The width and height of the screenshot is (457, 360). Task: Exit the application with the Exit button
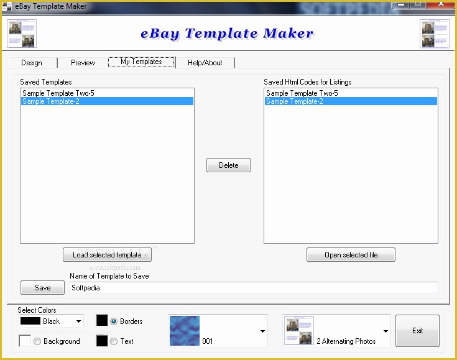pos(417,331)
